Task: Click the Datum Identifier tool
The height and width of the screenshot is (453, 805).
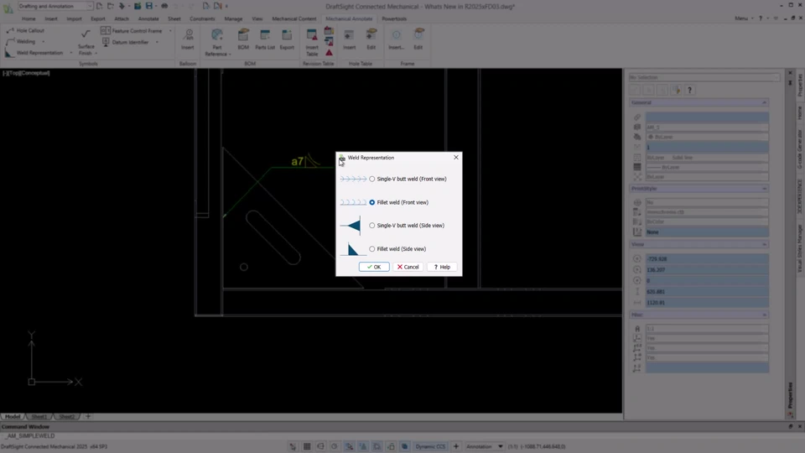Action: pos(126,42)
